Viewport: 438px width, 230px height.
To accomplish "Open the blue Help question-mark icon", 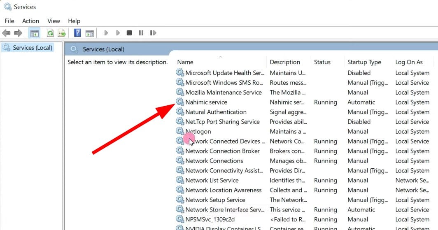I will (77, 33).
